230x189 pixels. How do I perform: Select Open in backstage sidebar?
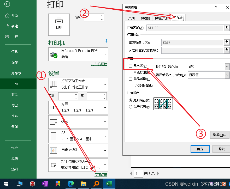click(18, 37)
